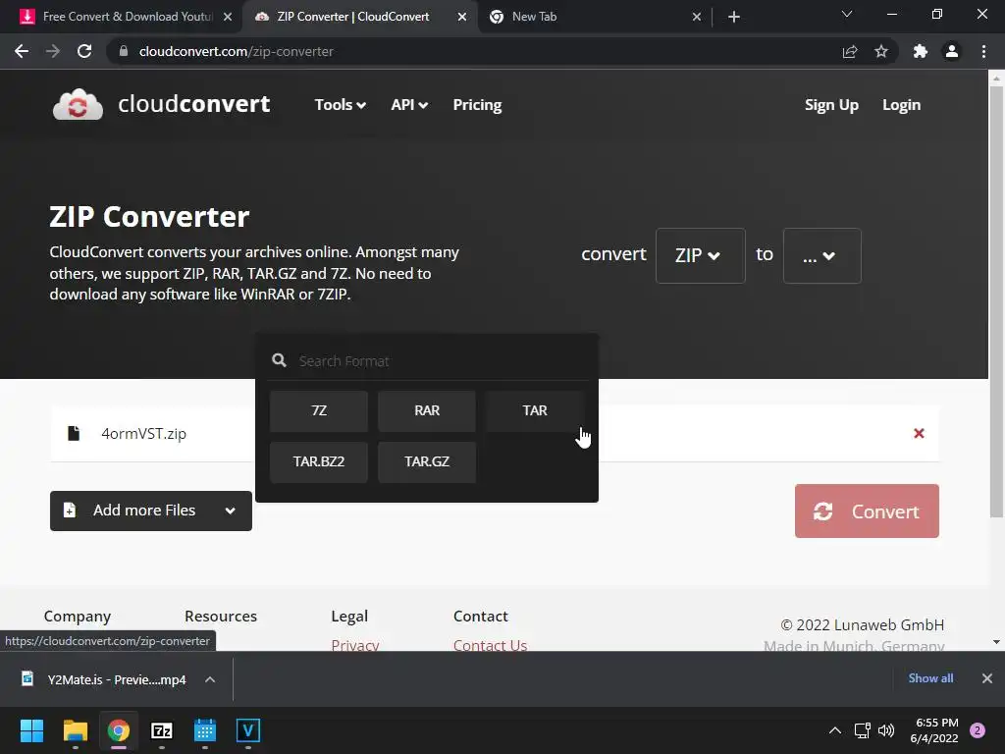Open the ZIP source format dropdown

coord(700,255)
